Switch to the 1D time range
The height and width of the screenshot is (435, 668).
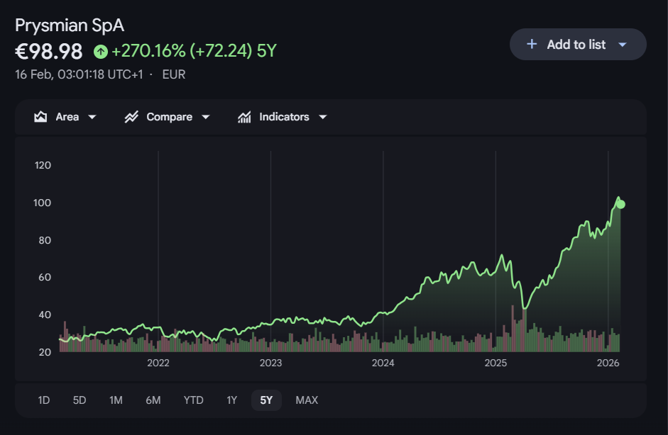click(x=44, y=400)
